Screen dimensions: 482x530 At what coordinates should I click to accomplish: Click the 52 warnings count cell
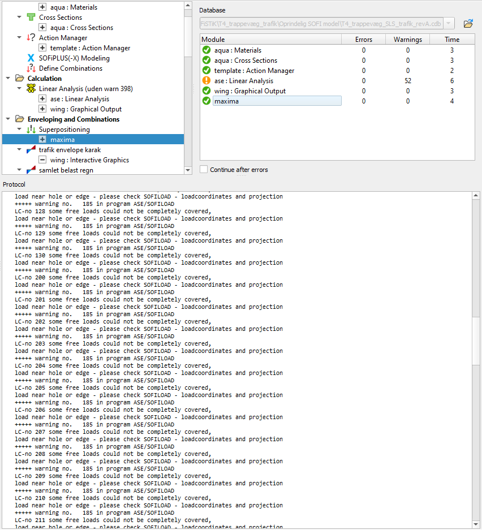click(408, 81)
